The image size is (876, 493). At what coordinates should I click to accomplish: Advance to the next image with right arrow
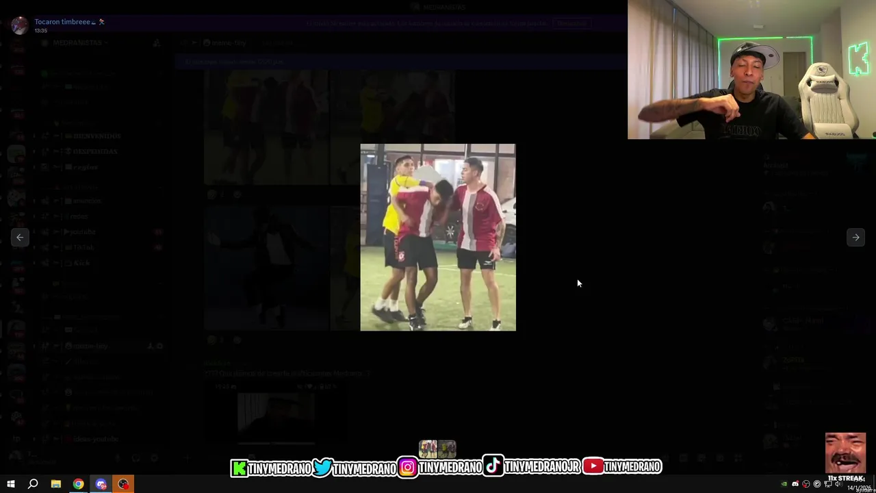pos(855,237)
